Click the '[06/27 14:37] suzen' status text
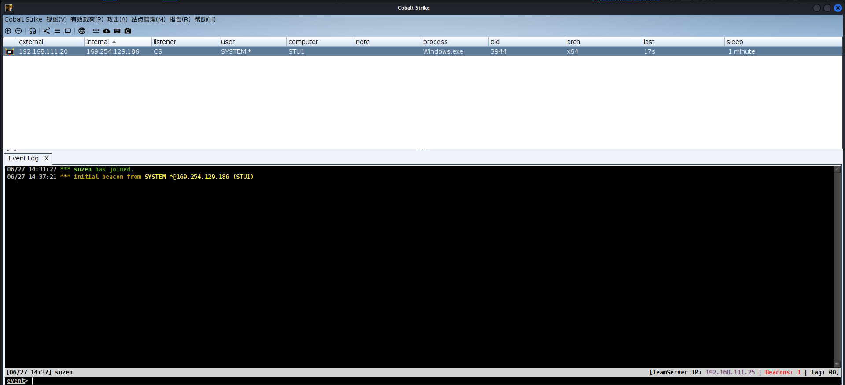Viewport: 845px width, 385px height. pyautogui.click(x=39, y=372)
